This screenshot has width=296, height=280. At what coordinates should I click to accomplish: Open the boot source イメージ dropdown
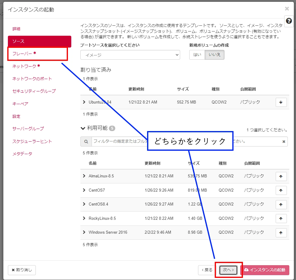[130, 55]
